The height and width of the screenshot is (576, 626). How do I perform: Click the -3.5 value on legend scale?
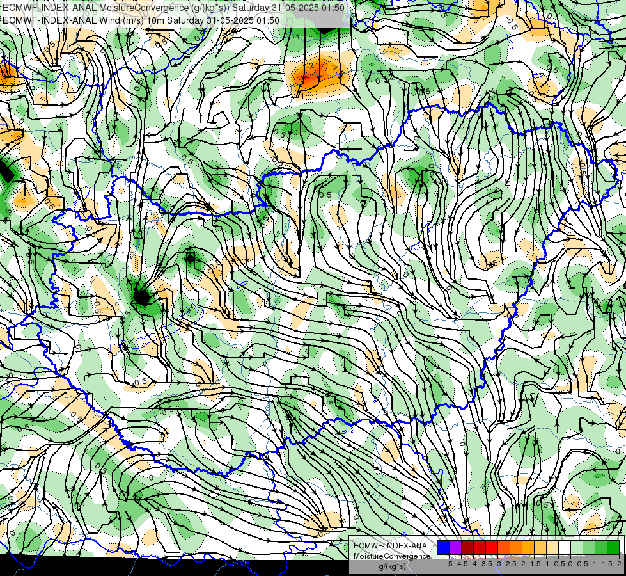pyautogui.click(x=485, y=564)
